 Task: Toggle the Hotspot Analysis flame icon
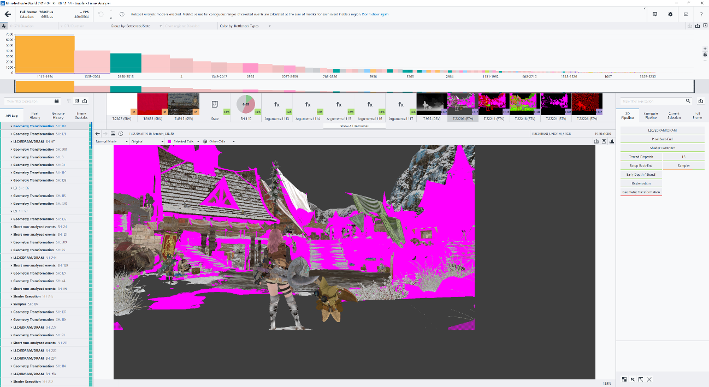(x=4, y=26)
